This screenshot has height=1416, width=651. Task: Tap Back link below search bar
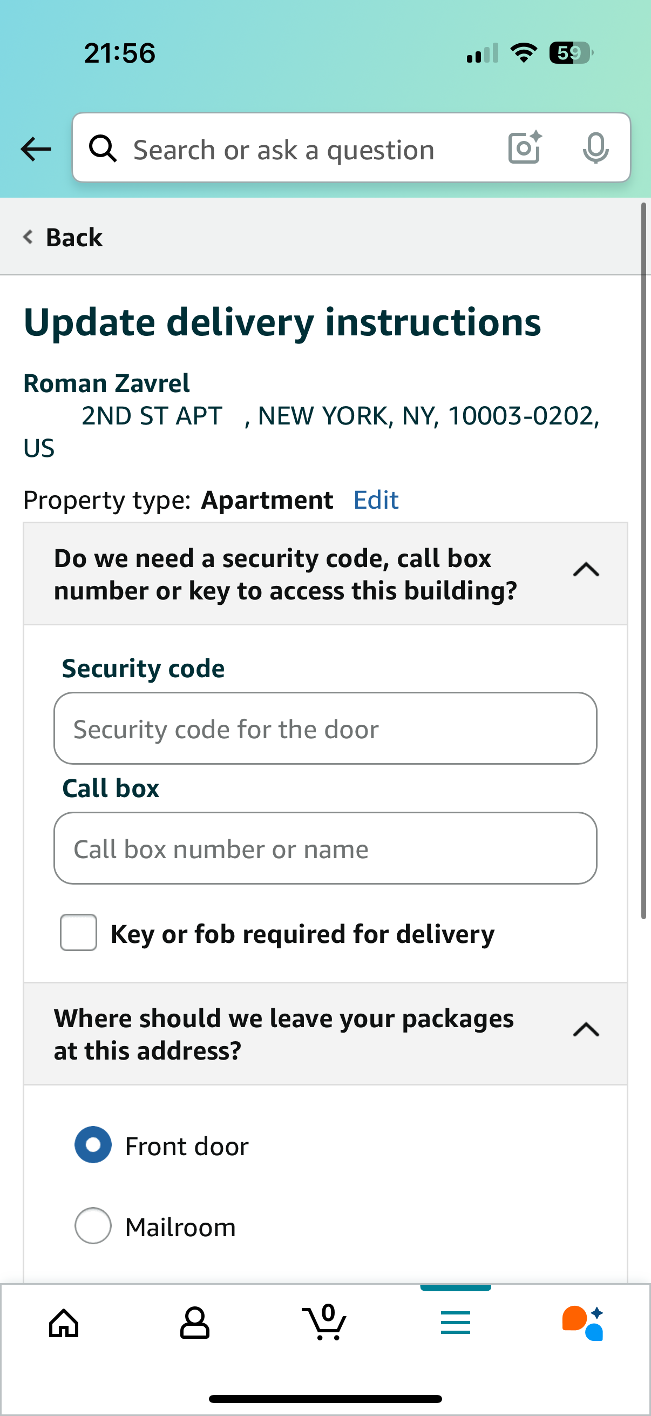[x=63, y=238]
